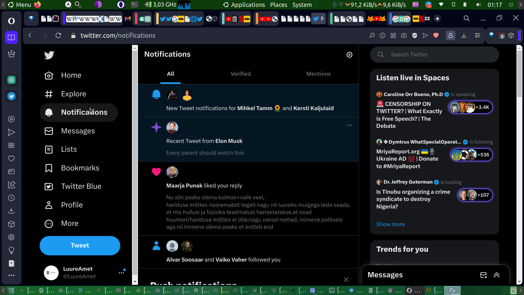Open Extensions cube in Opera sidebar
The image size is (524, 295).
11,224
